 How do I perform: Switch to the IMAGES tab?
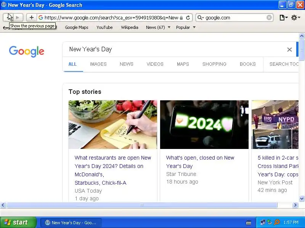tap(98, 64)
